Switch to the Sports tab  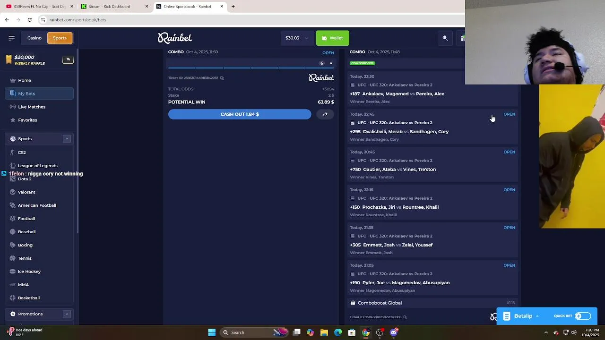60,38
